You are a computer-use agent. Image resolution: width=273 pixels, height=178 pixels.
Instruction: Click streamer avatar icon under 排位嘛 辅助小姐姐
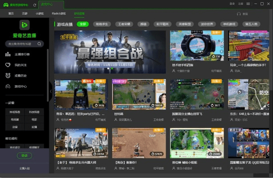[174, 168]
